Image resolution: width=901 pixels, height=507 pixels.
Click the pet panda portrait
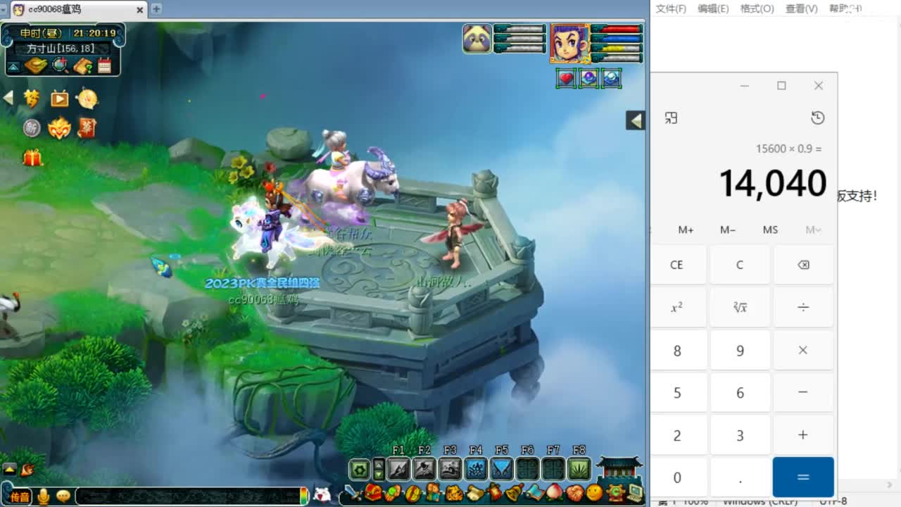coord(477,38)
